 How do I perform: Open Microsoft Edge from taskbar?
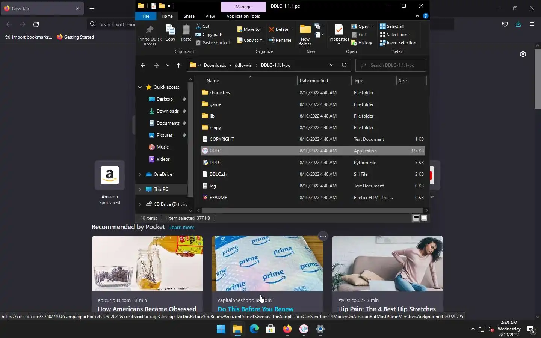click(x=254, y=329)
